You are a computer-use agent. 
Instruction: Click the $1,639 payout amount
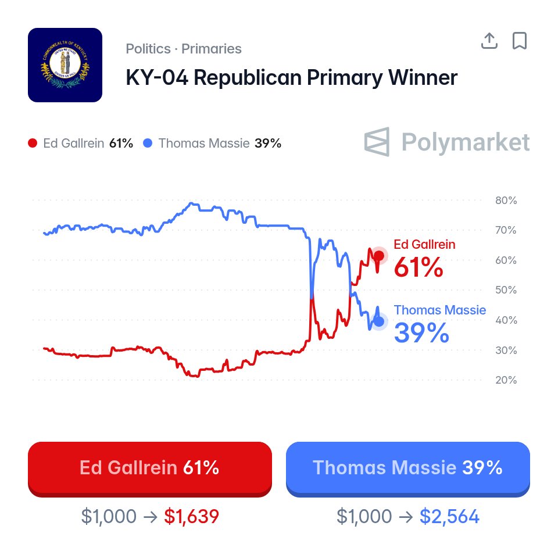(x=191, y=516)
